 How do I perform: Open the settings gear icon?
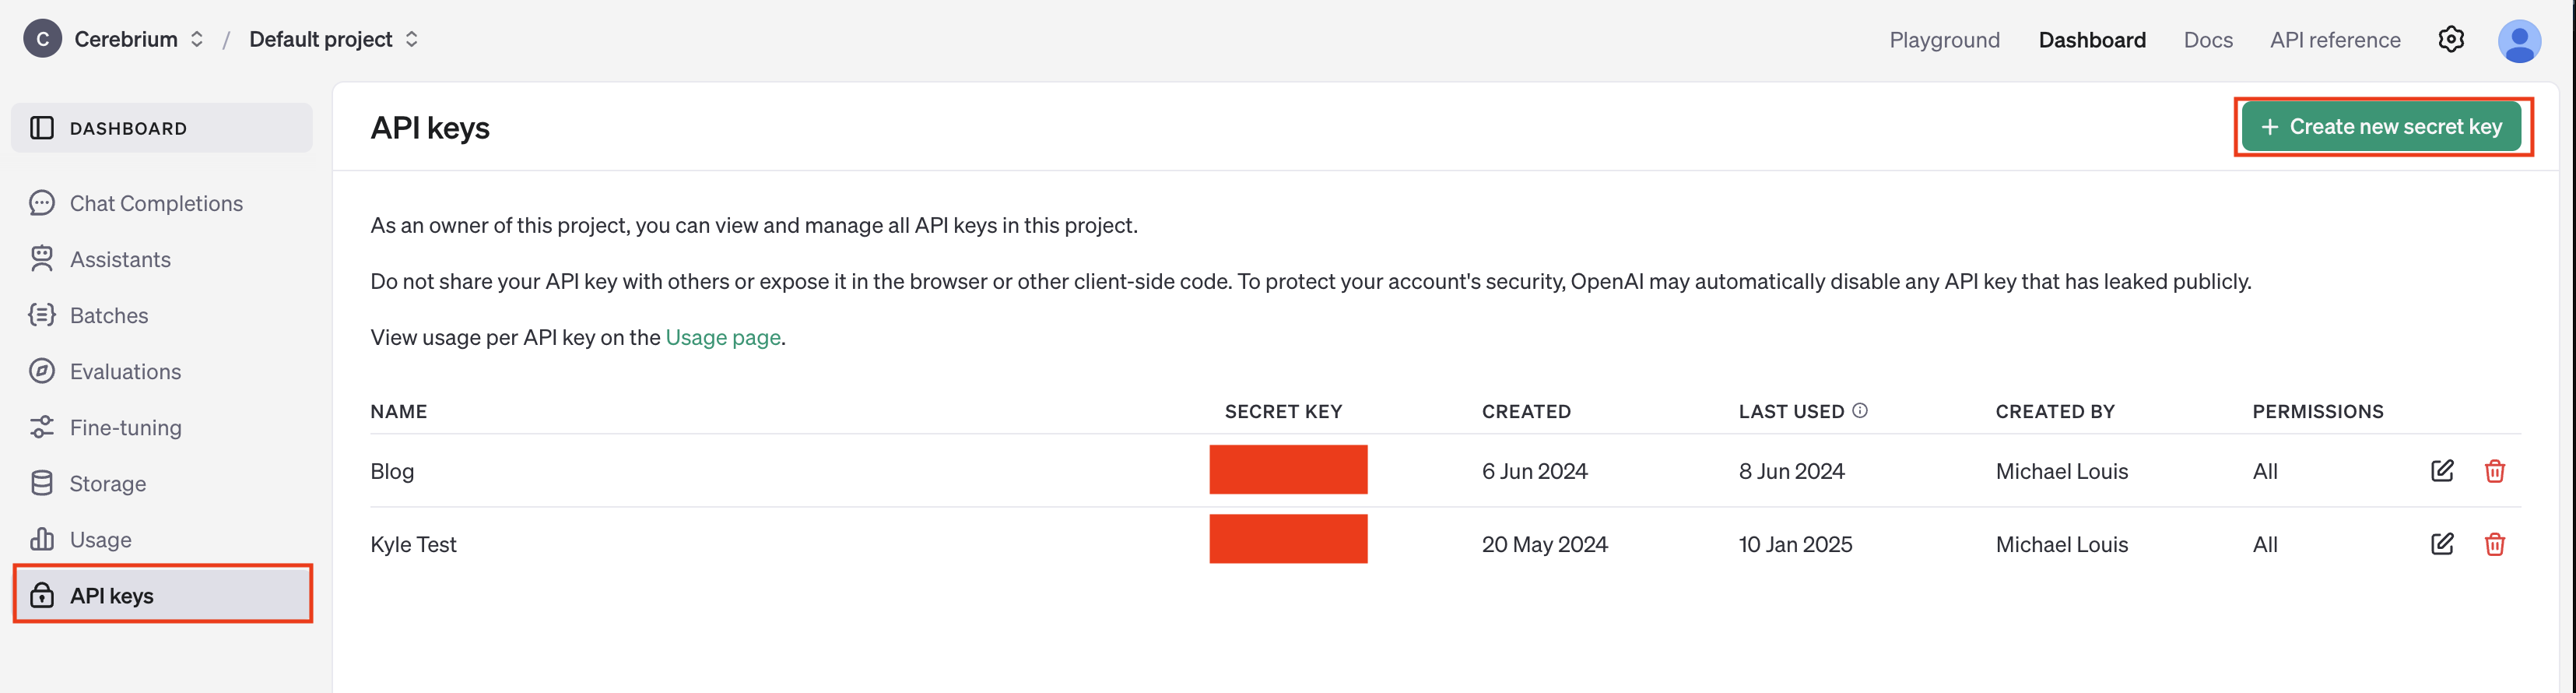click(x=2450, y=39)
